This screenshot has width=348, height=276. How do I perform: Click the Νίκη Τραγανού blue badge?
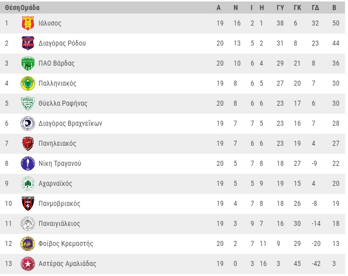point(28,164)
